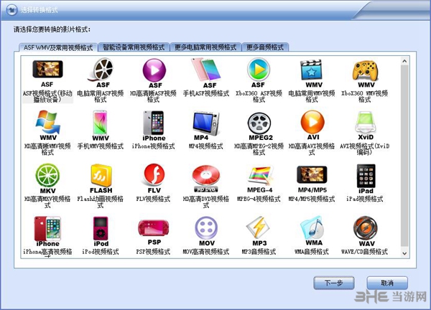Select the MPEG2 HD video format
The height and width of the screenshot is (310, 431).
coord(259,133)
